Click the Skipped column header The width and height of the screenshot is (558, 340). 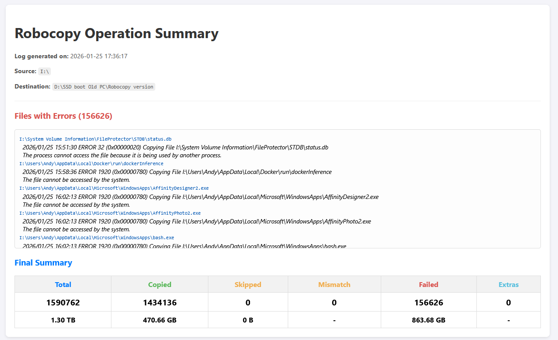[248, 284]
